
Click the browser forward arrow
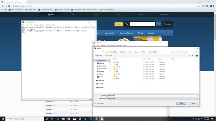(6, 6)
